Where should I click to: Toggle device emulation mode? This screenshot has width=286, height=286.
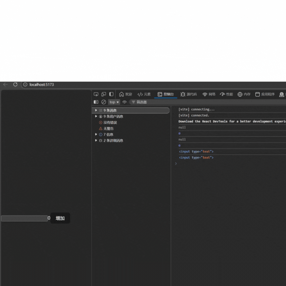tap(104, 94)
